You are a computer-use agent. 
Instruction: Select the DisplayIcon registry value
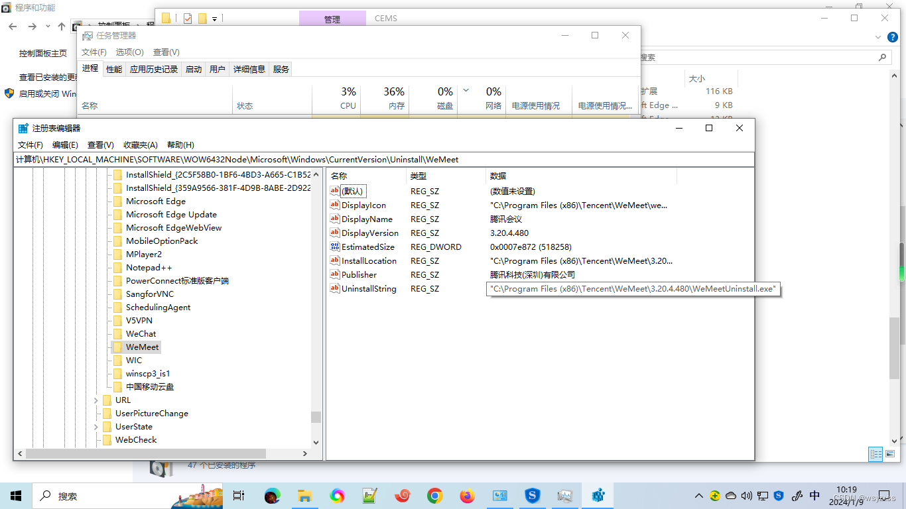click(363, 205)
